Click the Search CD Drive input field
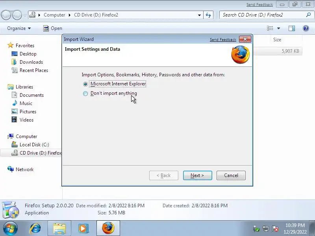 click(x=263, y=15)
